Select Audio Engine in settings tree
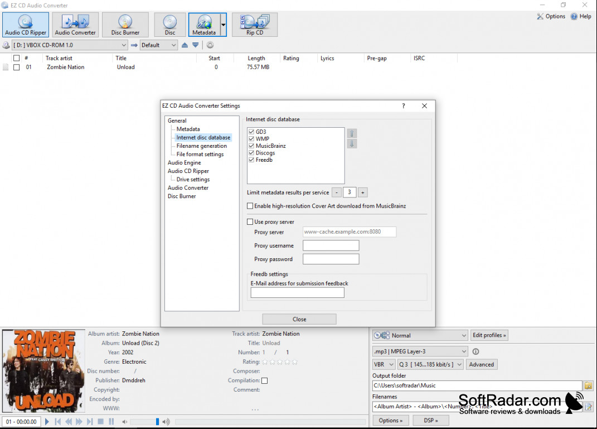This screenshot has height=429, width=597. (185, 163)
